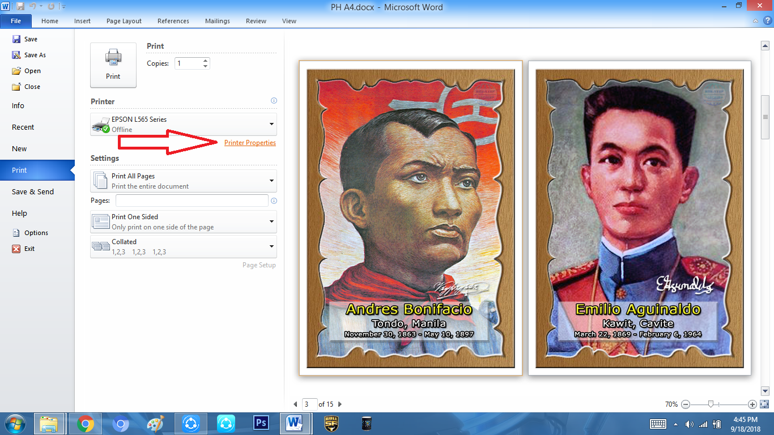Open the Print One Sided dropdown
Image resolution: width=774 pixels, height=435 pixels.
click(x=184, y=221)
